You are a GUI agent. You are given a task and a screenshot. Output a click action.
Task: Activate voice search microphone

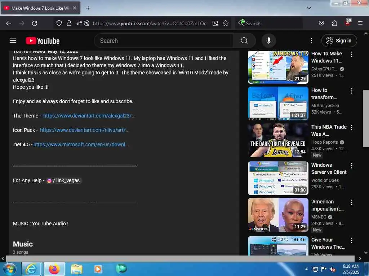click(x=268, y=41)
